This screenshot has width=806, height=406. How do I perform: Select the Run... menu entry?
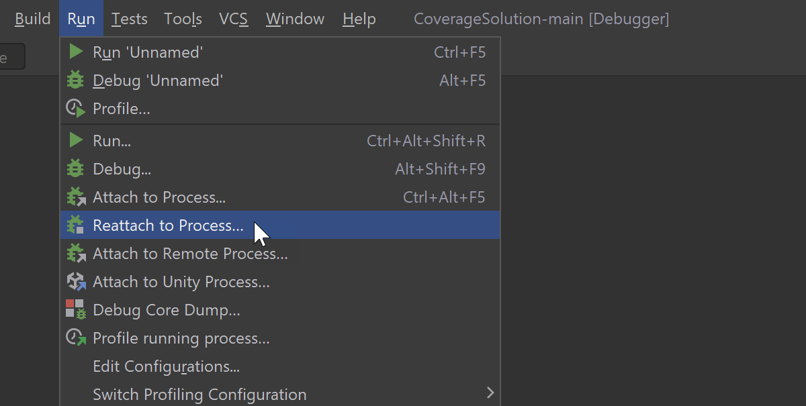pos(111,141)
